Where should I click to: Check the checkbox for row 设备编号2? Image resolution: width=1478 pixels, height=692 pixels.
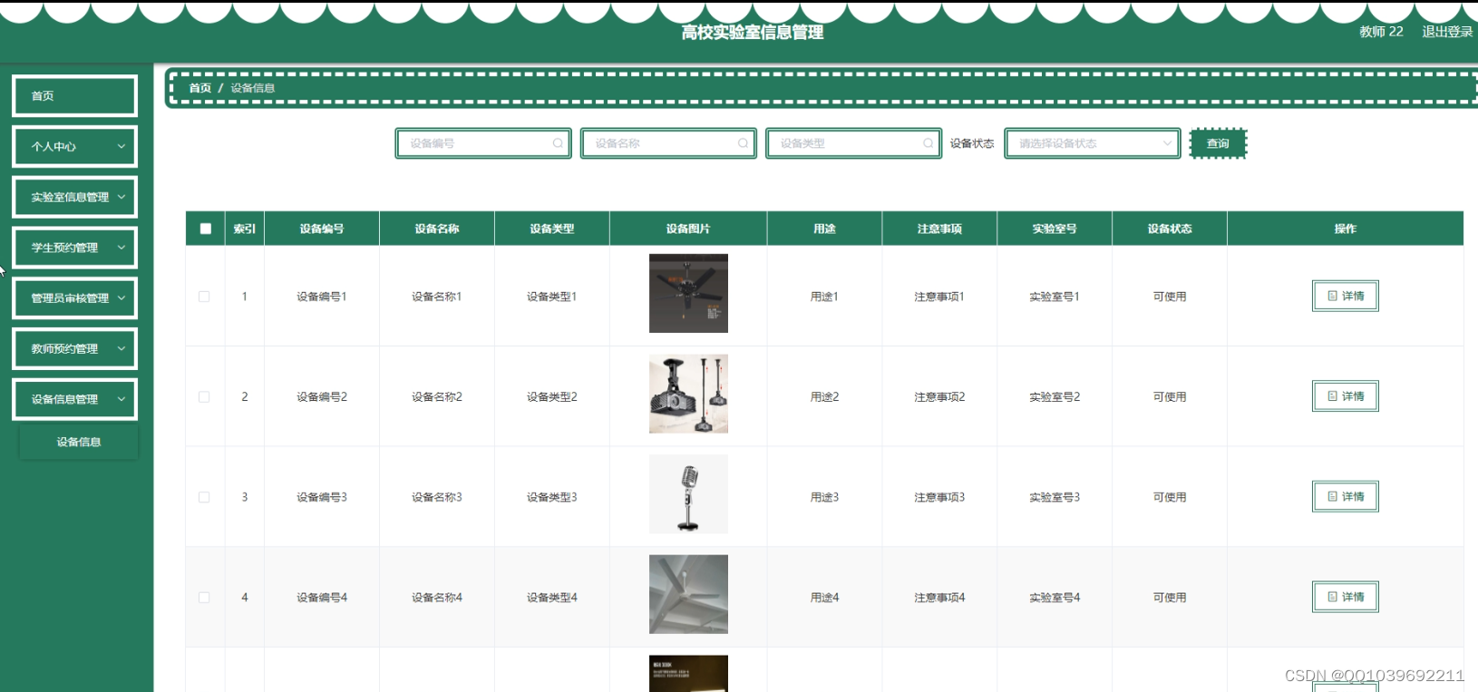pos(204,397)
